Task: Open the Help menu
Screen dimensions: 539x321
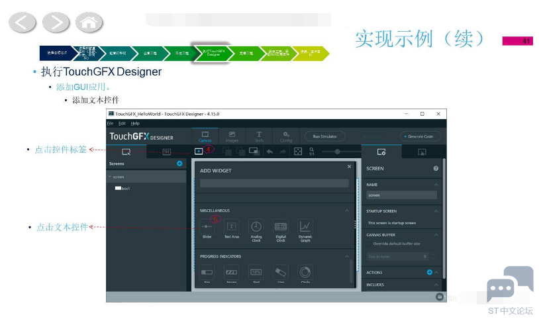Action: (135, 123)
